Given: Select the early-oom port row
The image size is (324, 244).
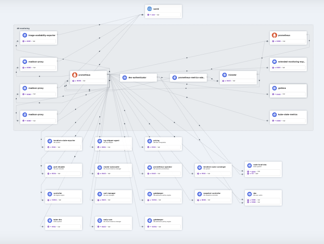Looking at the screenshot, I should [x=114, y=227].
